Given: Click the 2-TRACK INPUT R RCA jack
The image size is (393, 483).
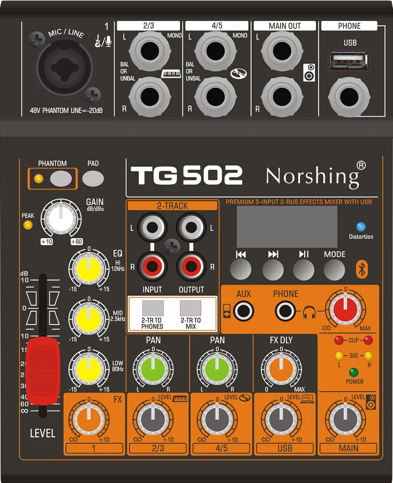Looking at the screenshot, I should [152, 266].
